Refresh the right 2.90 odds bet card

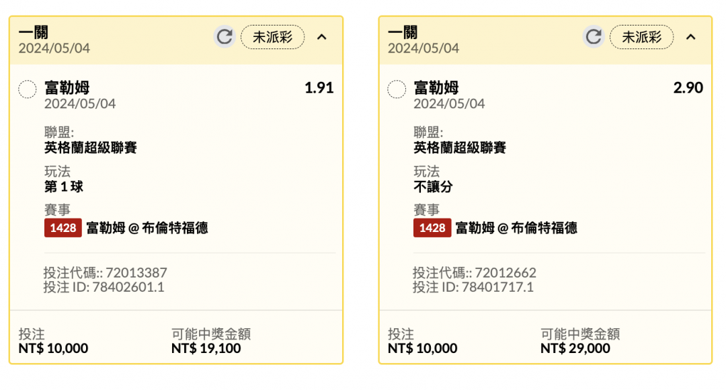click(x=594, y=36)
